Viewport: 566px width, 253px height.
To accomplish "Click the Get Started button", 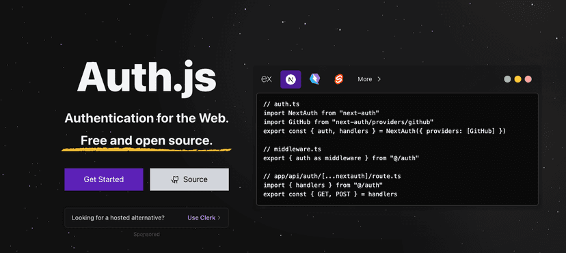I will [104, 179].
